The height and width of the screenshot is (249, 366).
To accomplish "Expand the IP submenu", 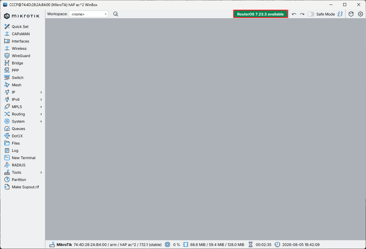I will click(41, 92).
